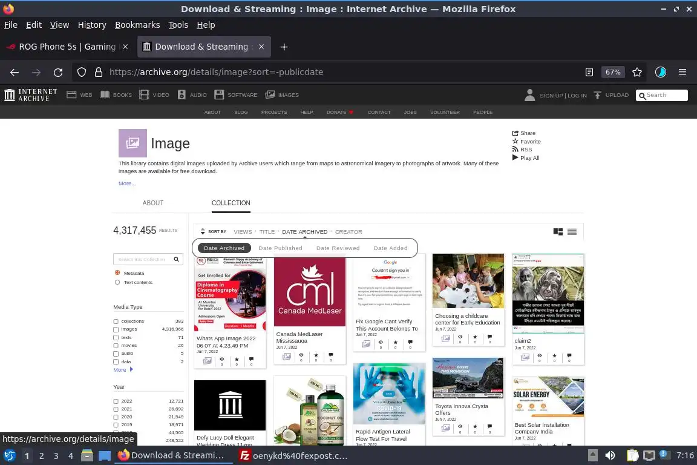Image resolution: width=697 pixels, height=465 pixels.
Task: Open the Firefox hamburger menu
Action: [x=682, y=72]
